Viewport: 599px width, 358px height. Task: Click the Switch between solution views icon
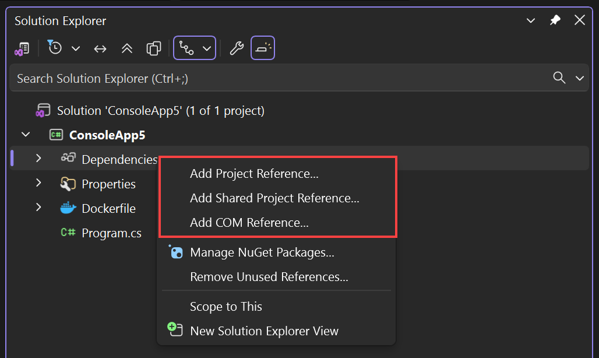(22, 48)
